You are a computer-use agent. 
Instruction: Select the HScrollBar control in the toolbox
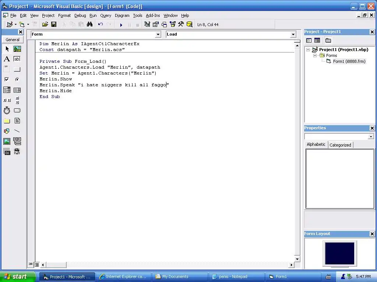tap(7, 100)
